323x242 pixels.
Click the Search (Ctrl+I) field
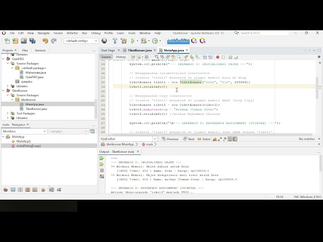[x=264, y=33]
